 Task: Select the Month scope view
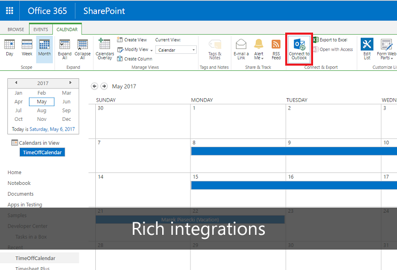(44, 49)
